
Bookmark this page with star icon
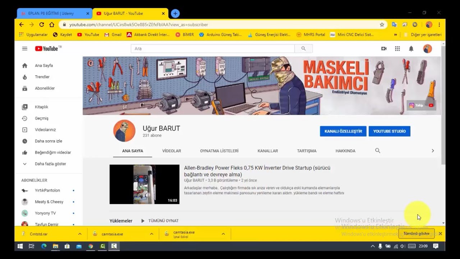[382, 24]
